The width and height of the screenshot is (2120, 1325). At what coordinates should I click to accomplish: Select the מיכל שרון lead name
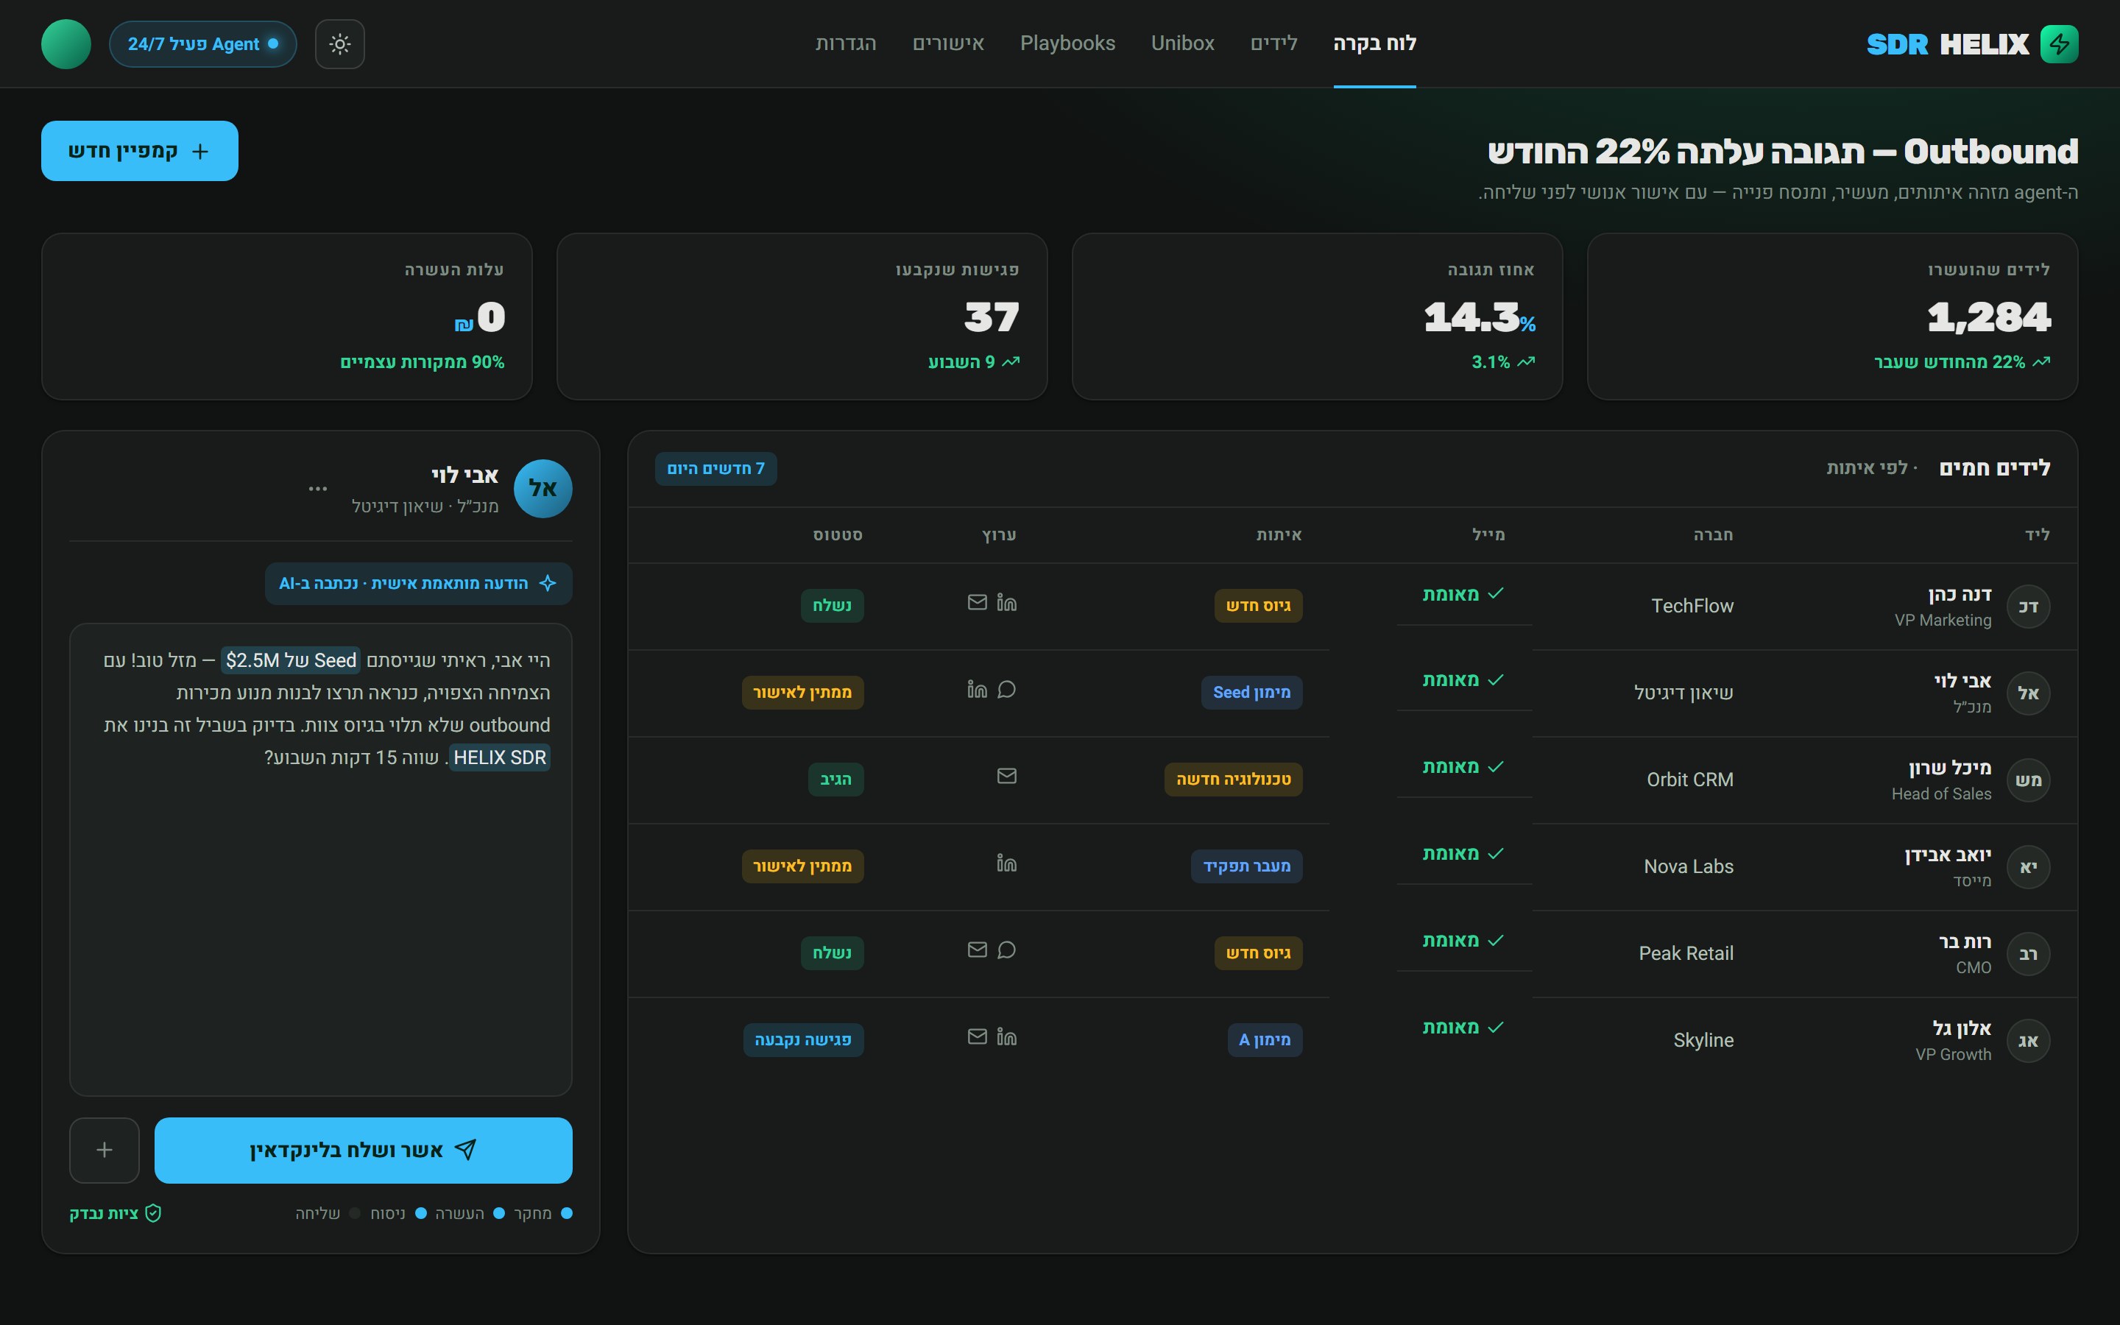[x=1949, y=768]
